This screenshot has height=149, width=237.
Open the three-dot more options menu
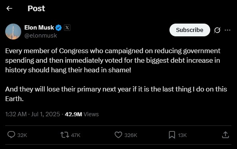(x=227, y=30)
